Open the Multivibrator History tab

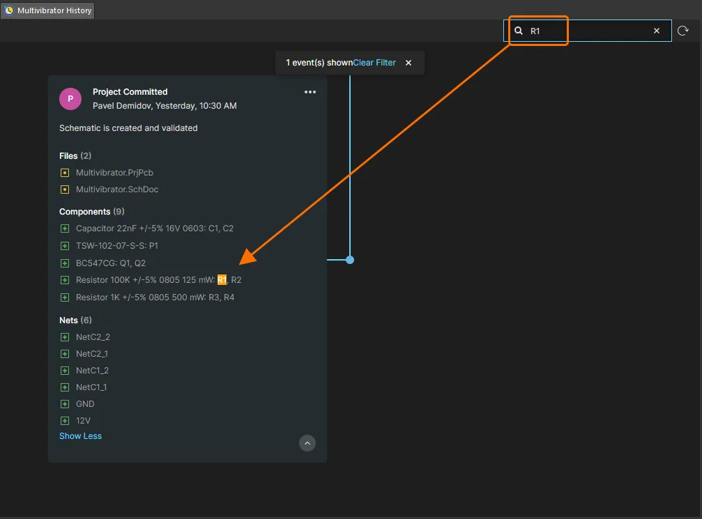[48, 10]
